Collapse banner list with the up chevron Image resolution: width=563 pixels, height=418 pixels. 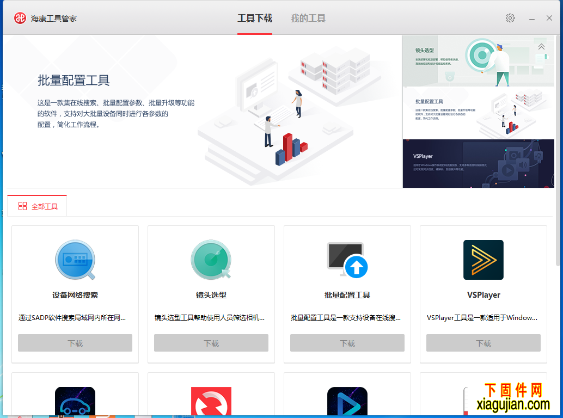click(x=541, y=47)
